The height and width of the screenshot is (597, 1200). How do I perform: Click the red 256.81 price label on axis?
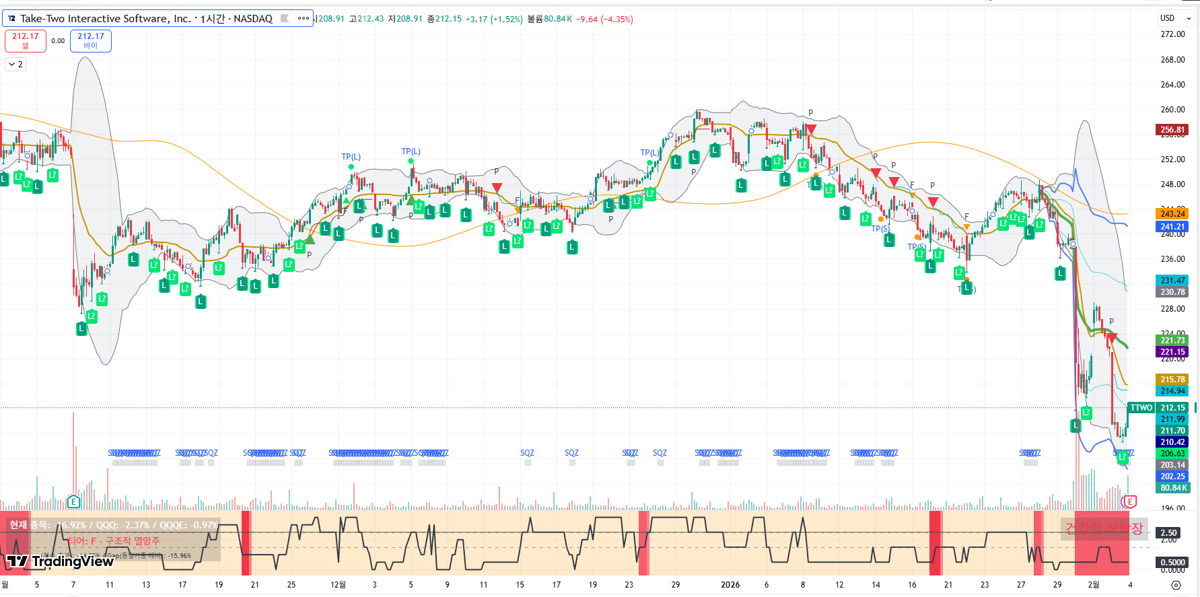coord(1172,130)
